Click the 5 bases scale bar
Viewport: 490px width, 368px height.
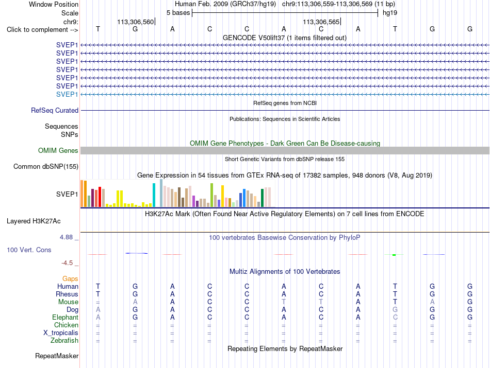[x=285, y=13]
